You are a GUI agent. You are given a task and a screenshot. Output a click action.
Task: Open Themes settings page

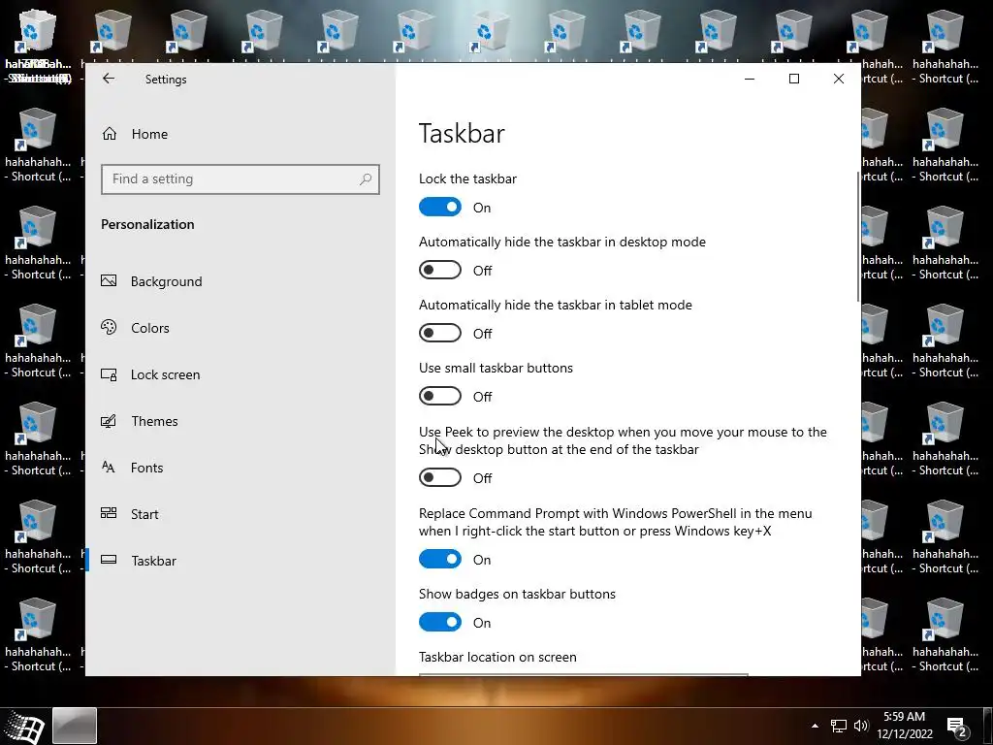[154, 421]
